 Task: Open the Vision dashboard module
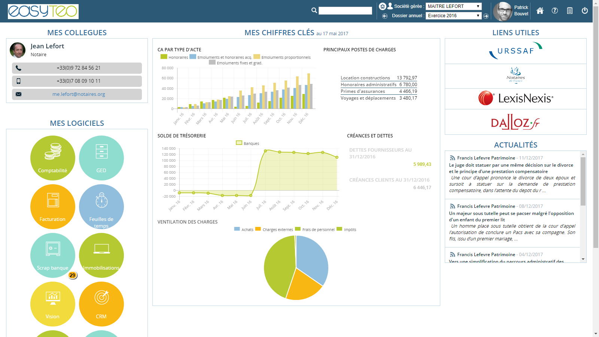52,304
